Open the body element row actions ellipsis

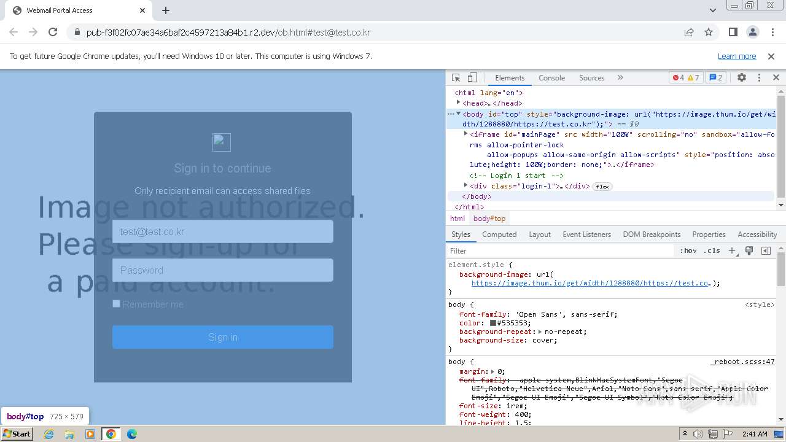450,114
